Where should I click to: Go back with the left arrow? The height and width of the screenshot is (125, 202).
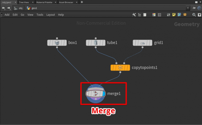3,8
